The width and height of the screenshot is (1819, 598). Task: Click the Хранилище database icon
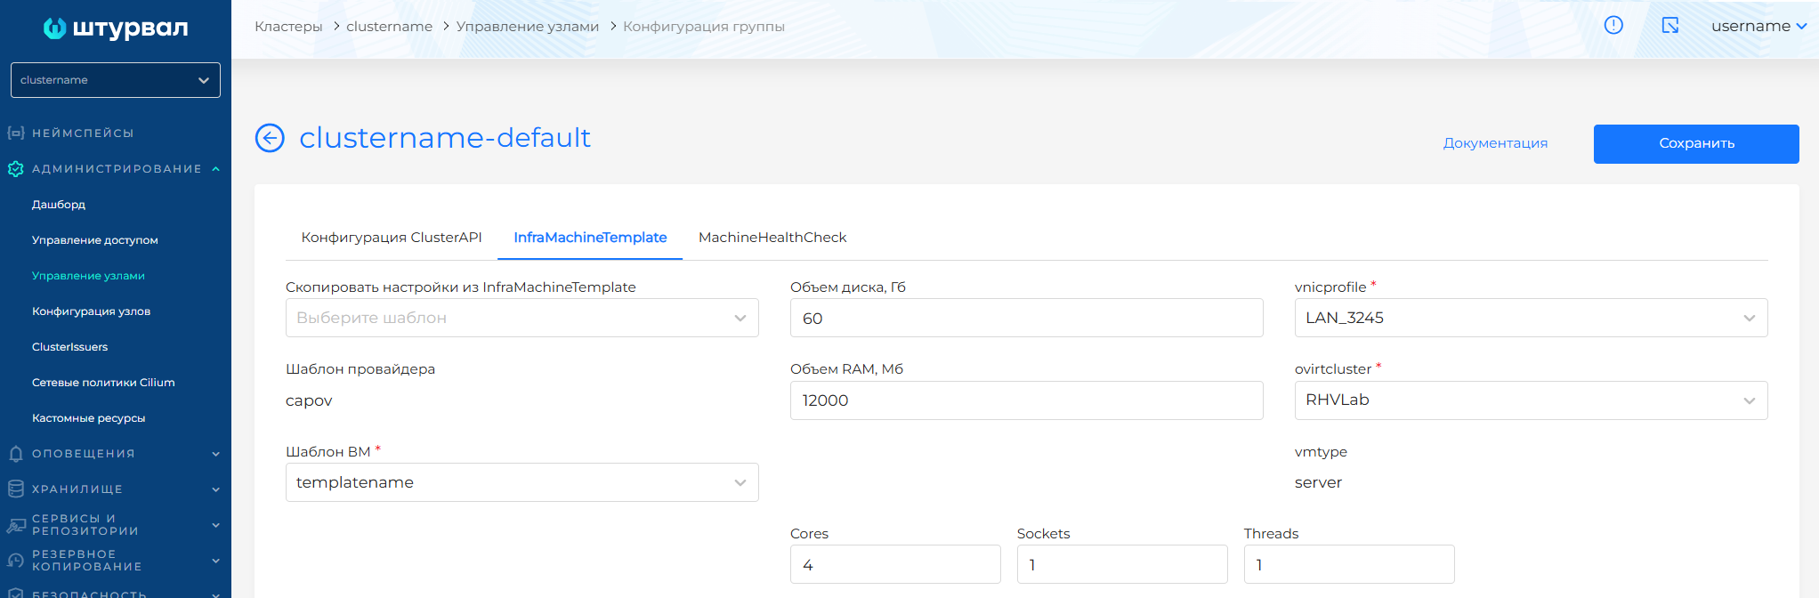pos(15,489)
